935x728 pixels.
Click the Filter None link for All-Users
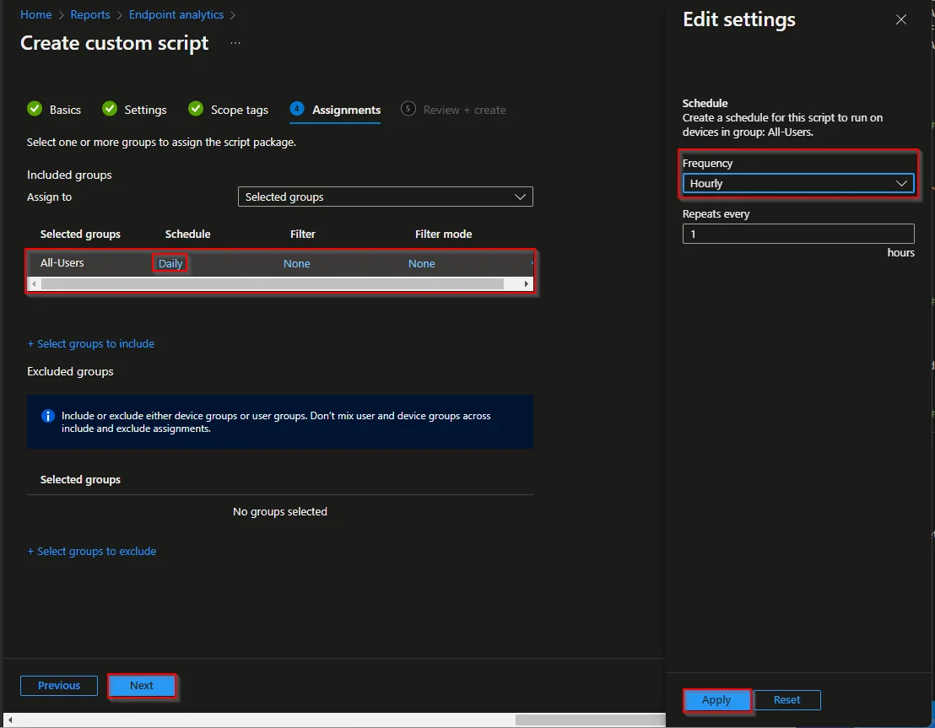(297, 263)
